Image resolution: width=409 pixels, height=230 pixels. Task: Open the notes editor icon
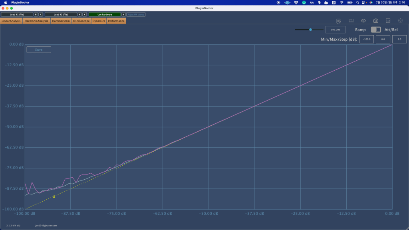point(339,21)
